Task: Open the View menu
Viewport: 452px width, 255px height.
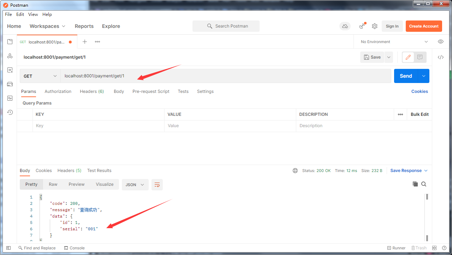Action: [33, 14]
